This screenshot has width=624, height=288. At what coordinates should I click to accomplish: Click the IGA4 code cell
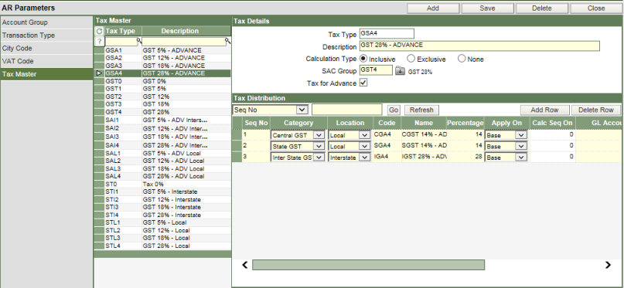click(x=387, y=158)
